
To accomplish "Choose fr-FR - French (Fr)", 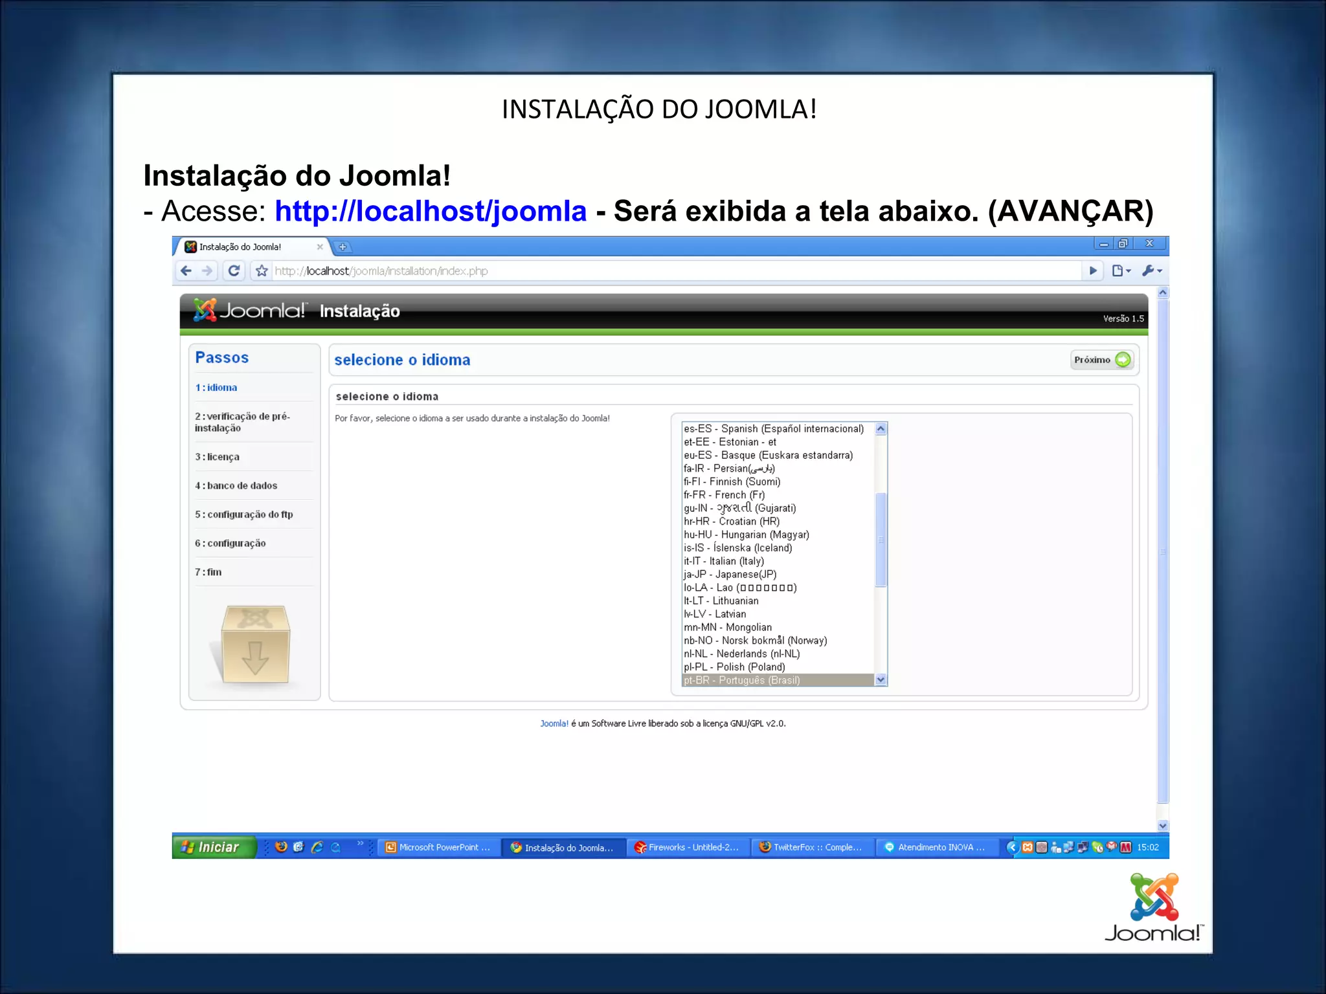I will tap(778, 495).
